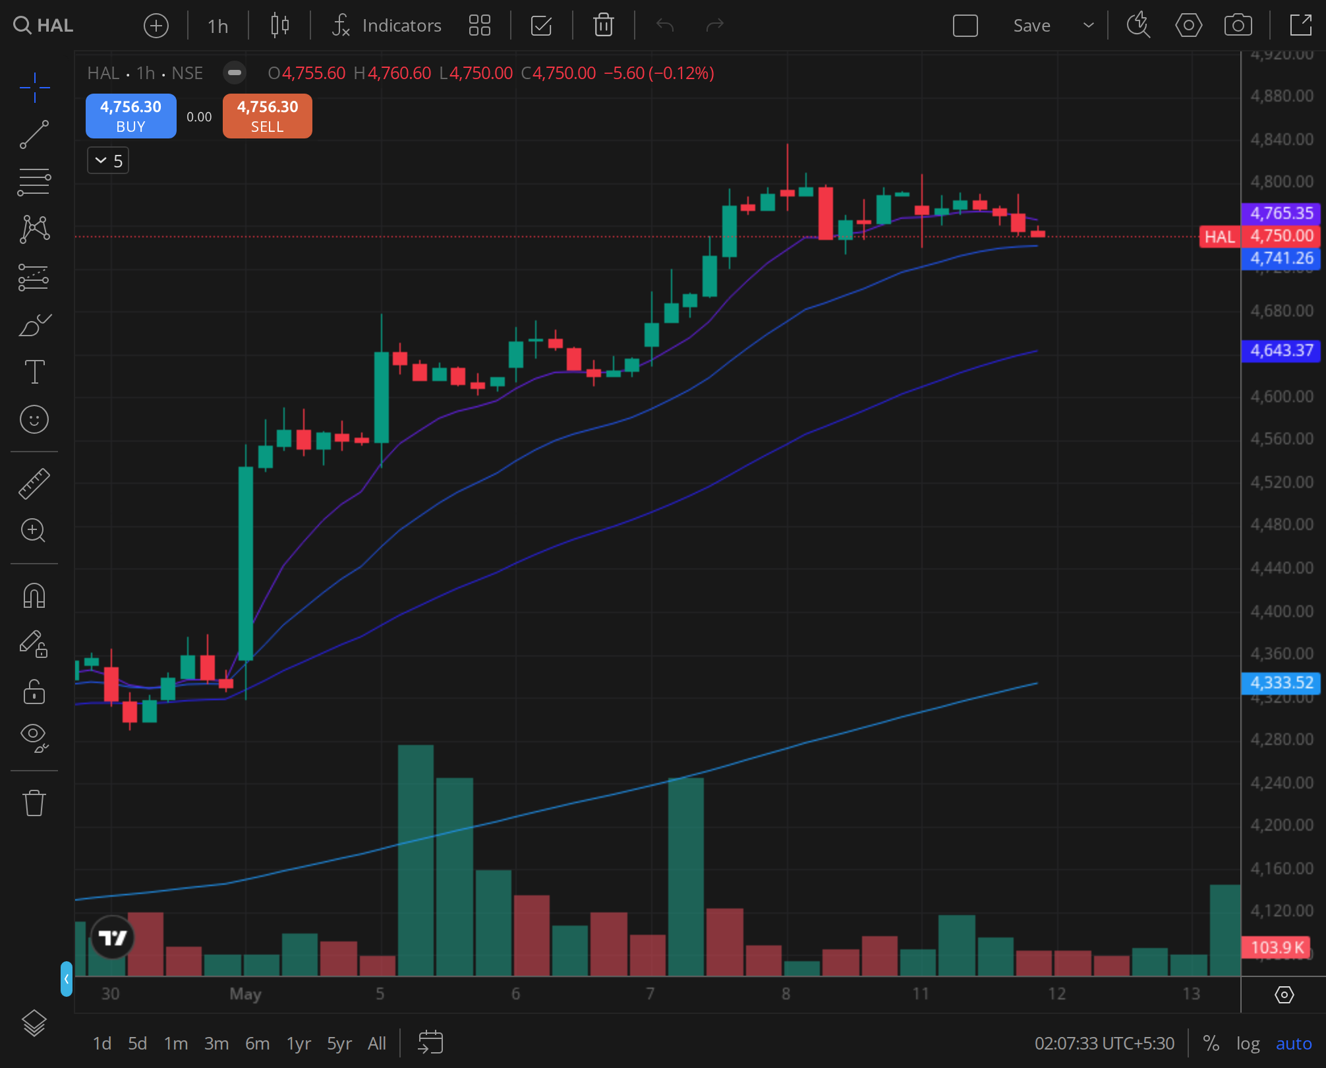Click the TradingView logo badge
This screenshot has width=1326, height=1068.
click(112, 937)
